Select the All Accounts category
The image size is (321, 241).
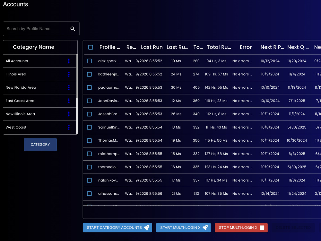coord(40,61)
